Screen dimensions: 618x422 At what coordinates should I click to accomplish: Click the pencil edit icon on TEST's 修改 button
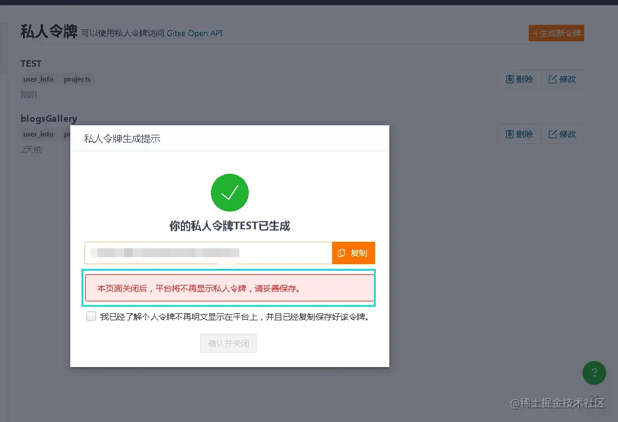tap(554, 79)
